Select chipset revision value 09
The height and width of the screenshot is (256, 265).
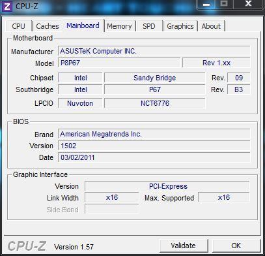click(239, 78)
